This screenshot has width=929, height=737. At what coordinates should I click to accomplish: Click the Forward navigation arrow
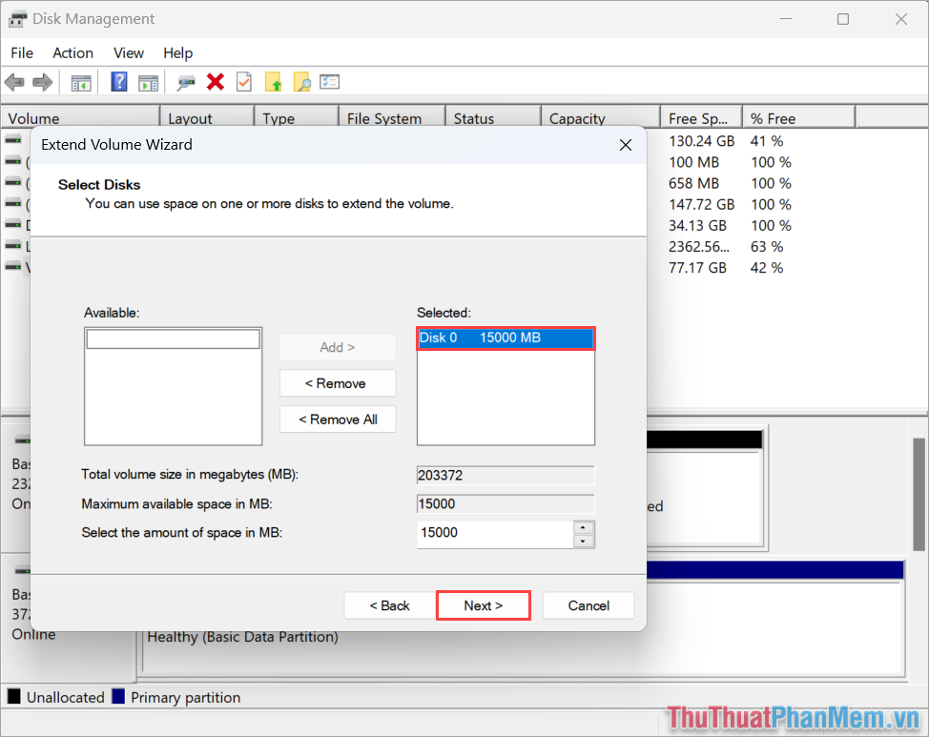42,82
